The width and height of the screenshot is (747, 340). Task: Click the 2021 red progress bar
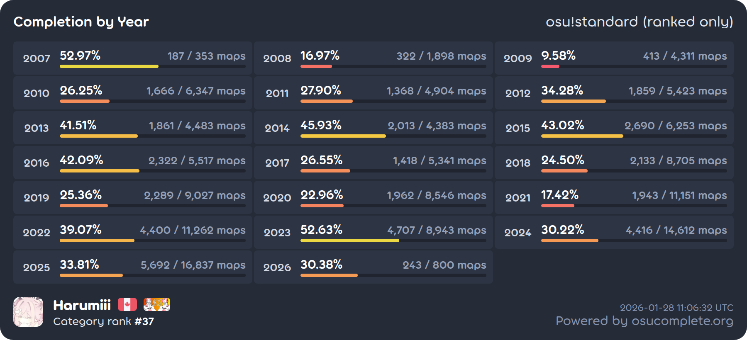point(557,206)
